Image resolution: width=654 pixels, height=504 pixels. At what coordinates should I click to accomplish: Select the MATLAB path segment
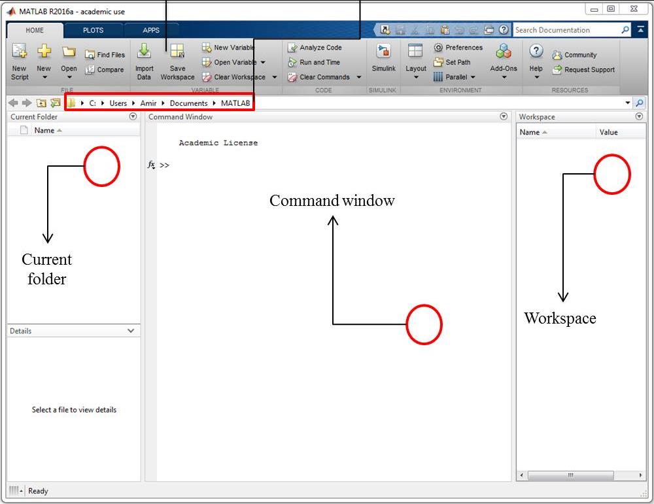[x=235, y=103]
